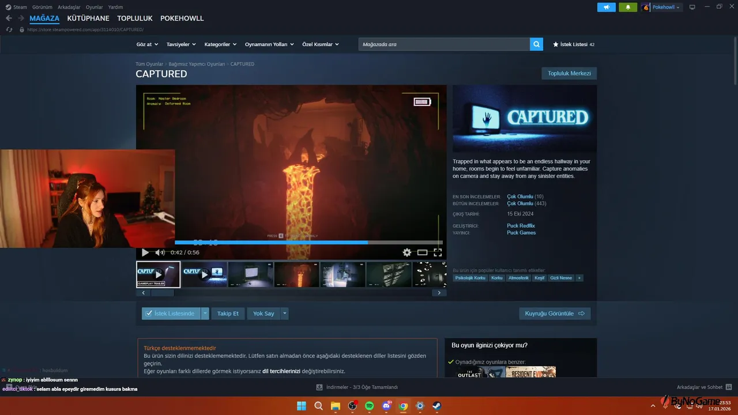Viewport: 738px width, 415px height.
Task: Uncheck İstek Listesinde wishlist button
Action: (171, 314)
